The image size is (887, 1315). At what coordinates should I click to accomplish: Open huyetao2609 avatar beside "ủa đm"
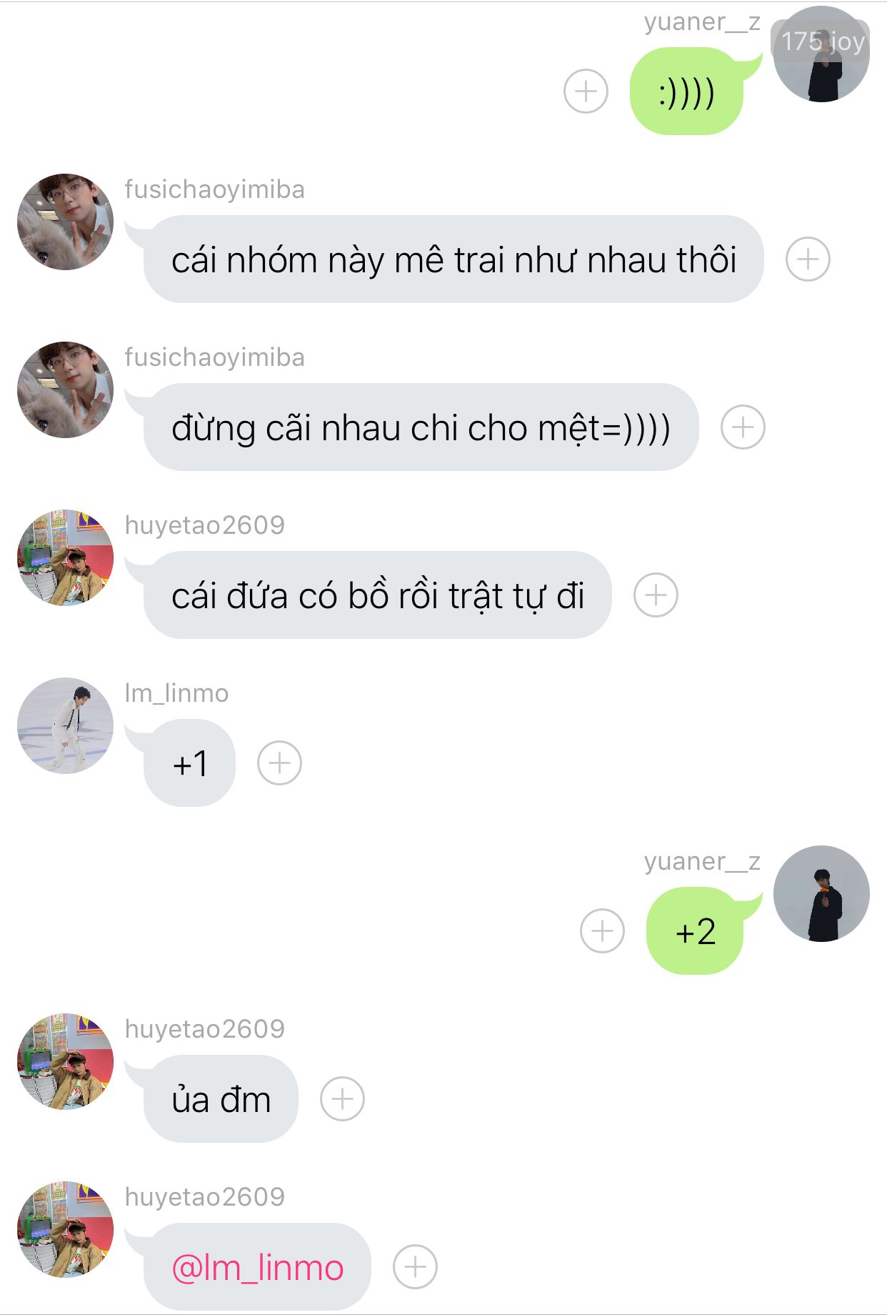[65, 1061]
